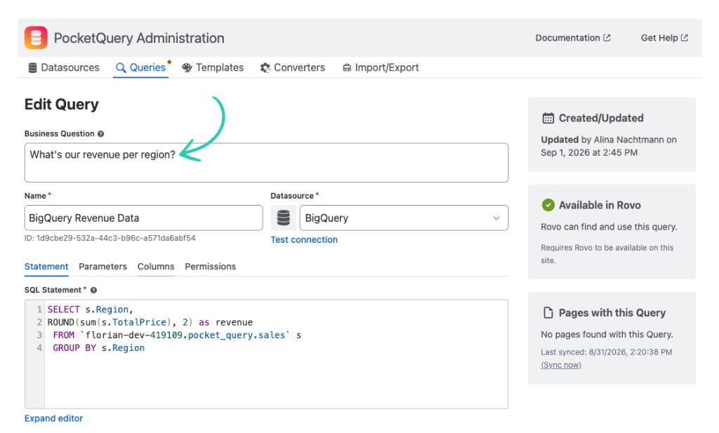Click the 'Edit Query' heading
719x433 pixels.
(x=62, y=105)
